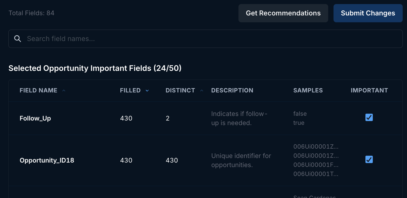Click the down chevron beside FILLED
The height and width of the screenshot is (198, 407).
[147, 91]
